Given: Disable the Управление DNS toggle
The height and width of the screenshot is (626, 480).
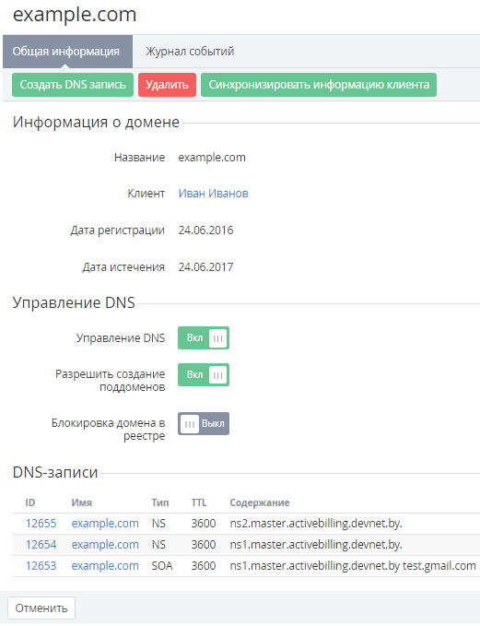Looking at the screenshot, I should tap(204, 338).
